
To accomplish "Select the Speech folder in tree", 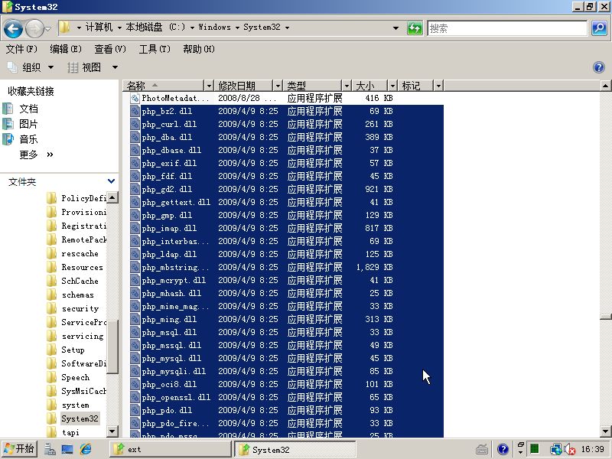I will pos(75,377).
